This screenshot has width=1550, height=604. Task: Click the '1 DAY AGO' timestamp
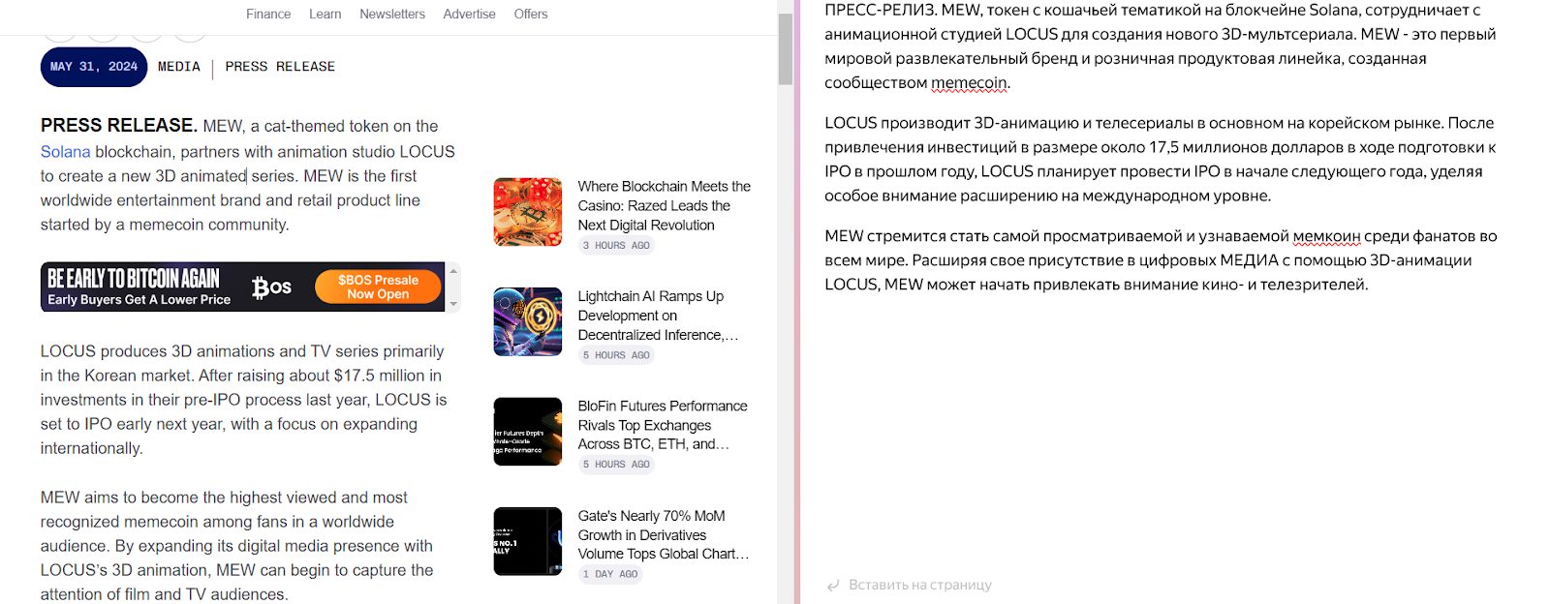tap(610, 574)
